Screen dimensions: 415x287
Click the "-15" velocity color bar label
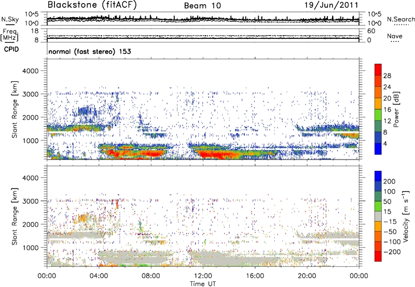pos(390,222)
